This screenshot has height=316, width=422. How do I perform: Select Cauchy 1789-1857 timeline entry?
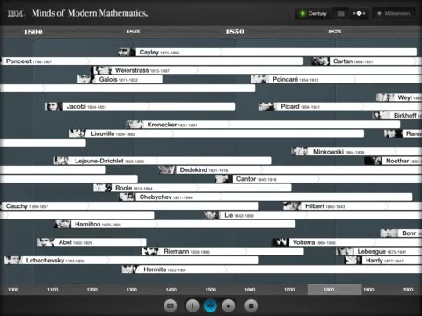[x=129, y=206]
